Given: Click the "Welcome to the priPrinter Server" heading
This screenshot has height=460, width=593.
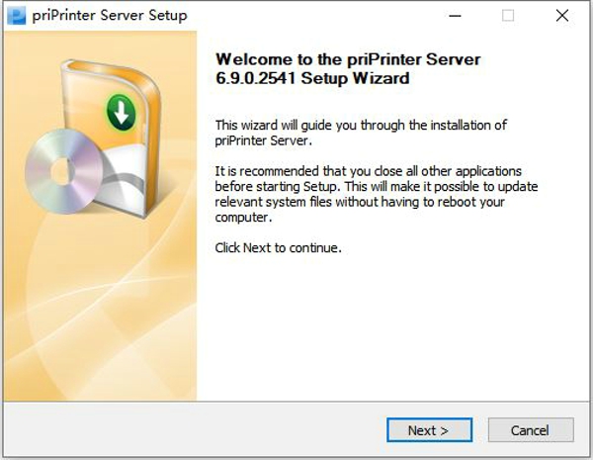Looking at the screenshot, I should tap(348, 59).
